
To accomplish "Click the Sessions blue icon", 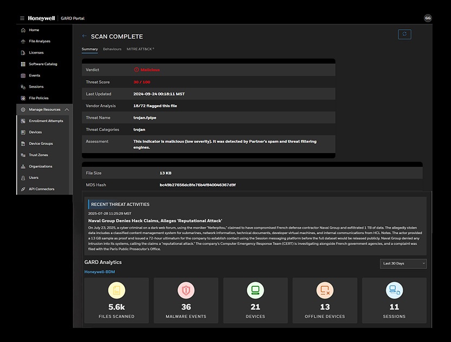I will 394,290.
